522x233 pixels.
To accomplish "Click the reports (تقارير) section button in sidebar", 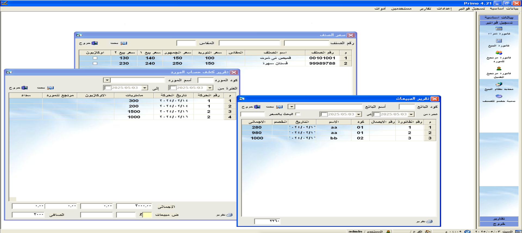I will [x=499, y=219].
